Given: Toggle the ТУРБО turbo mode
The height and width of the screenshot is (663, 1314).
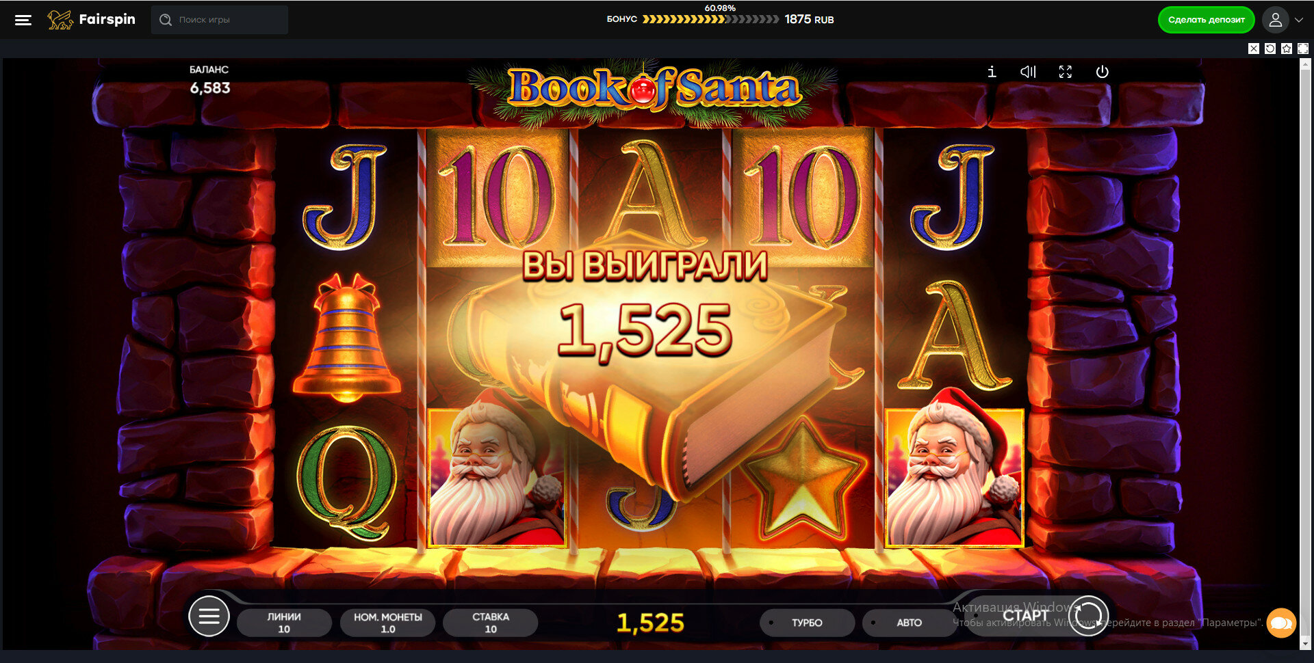Looking at the screenshot, I should (x=807, y=623).
